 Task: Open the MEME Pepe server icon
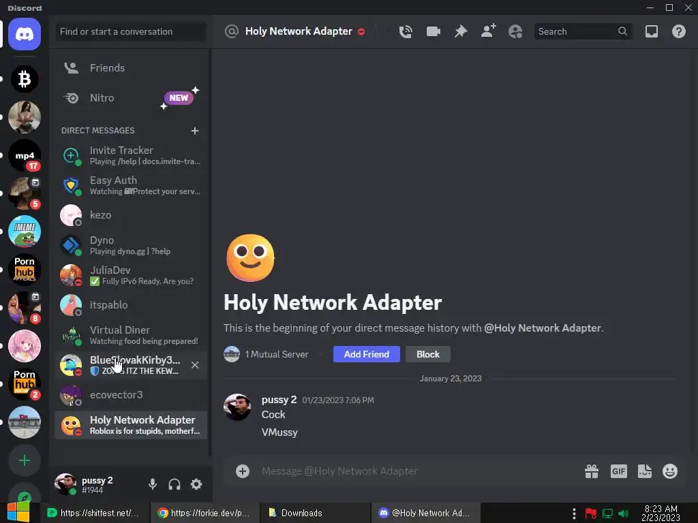tap(25, 232)
